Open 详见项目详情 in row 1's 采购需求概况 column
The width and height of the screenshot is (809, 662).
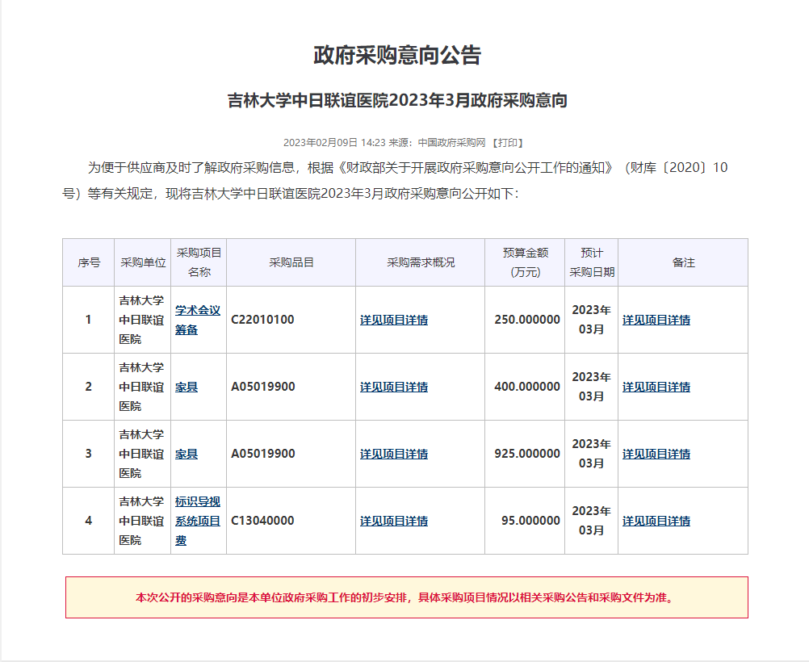pos(394,320)
